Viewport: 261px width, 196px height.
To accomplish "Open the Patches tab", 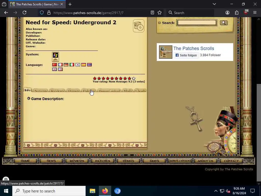I will pos(89,91).
